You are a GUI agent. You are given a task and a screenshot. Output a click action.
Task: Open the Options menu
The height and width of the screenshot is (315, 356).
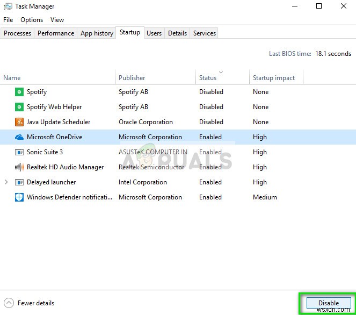pyautogui.click(x=32, y=20)
